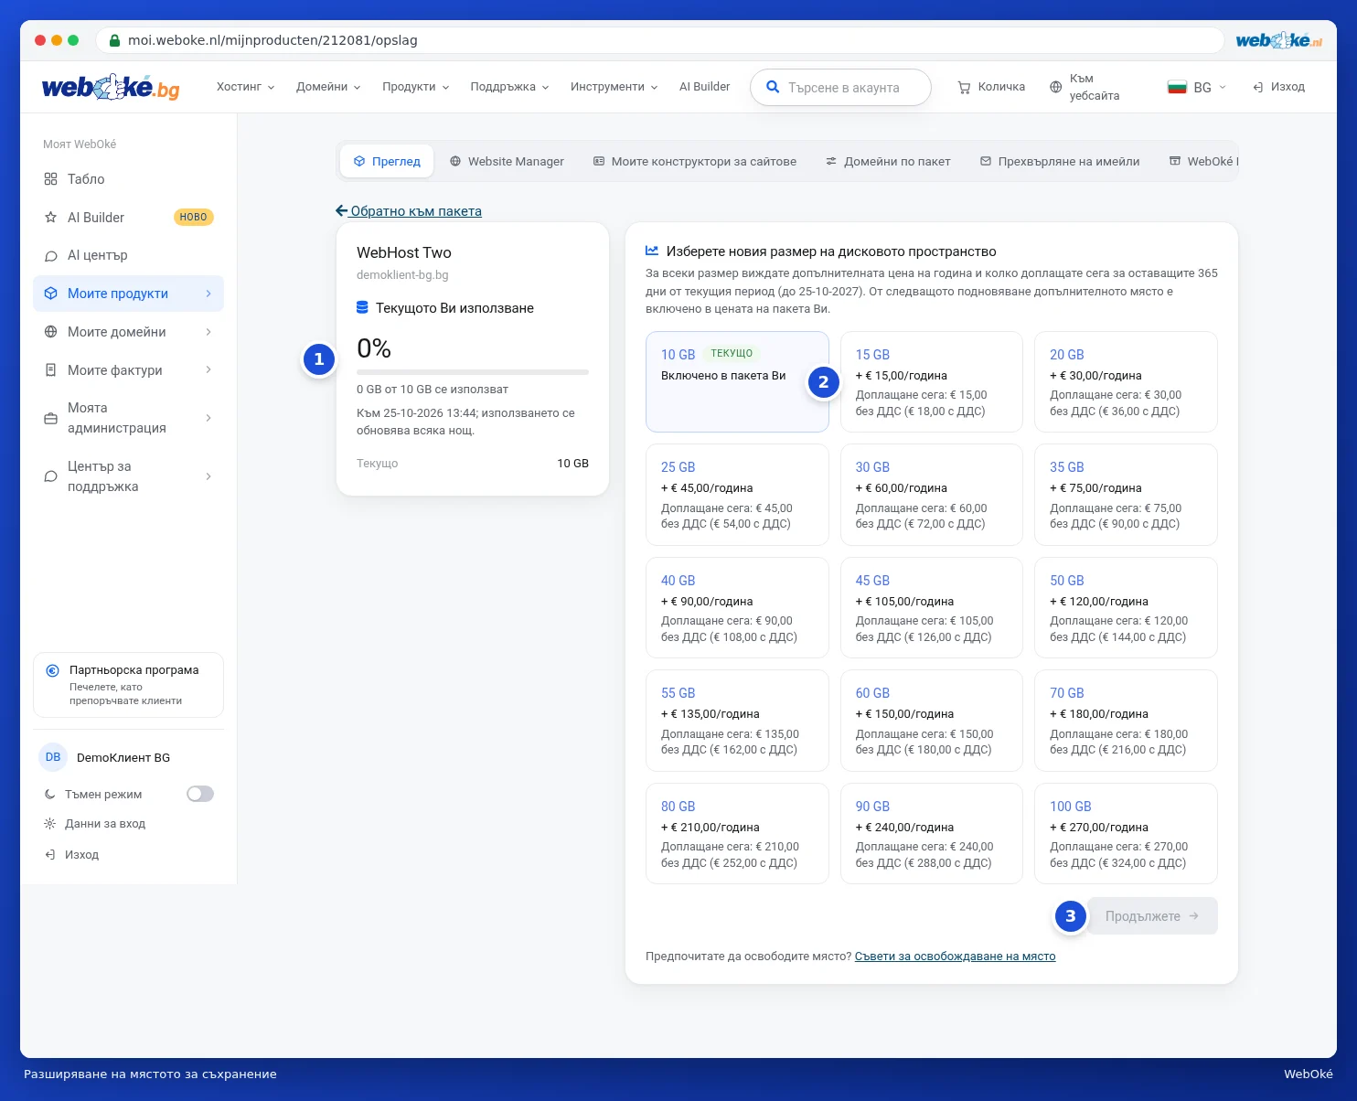Click the AI Builder star icon in sidebar

tap(51, 218)
